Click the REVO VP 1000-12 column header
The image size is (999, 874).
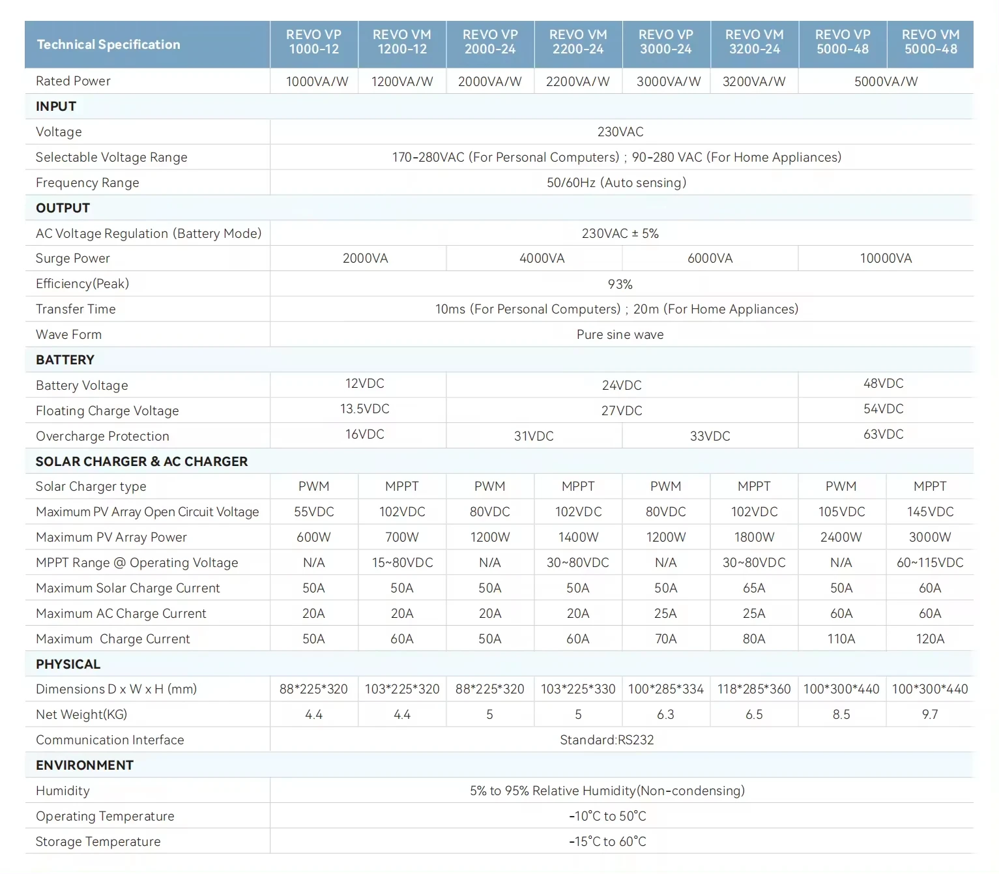point(314,42)
